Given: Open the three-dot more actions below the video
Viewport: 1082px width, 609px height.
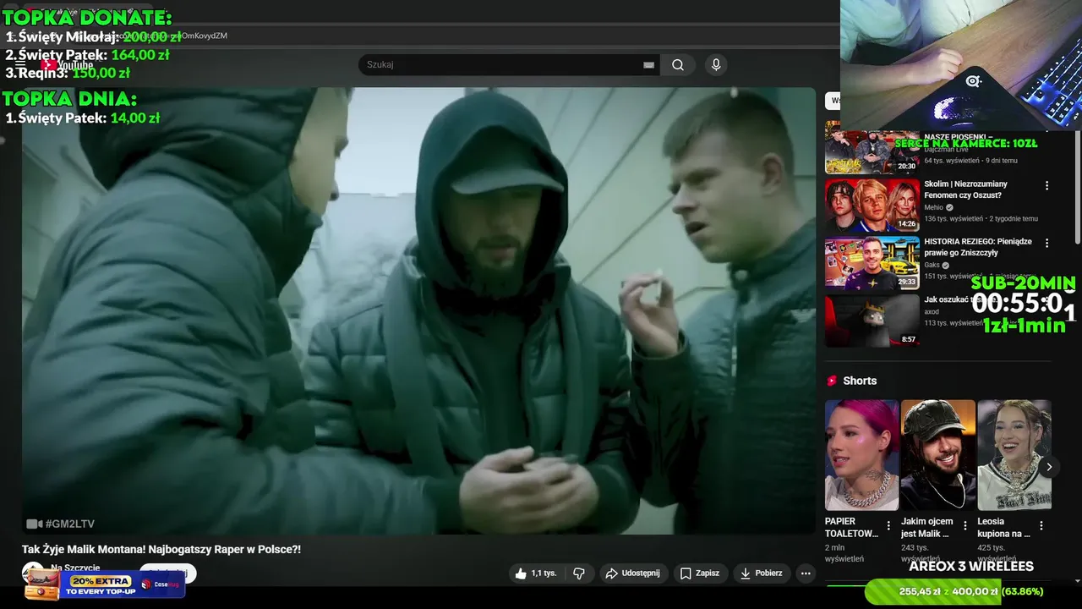Looking at the screenshot, I should 806,573.
